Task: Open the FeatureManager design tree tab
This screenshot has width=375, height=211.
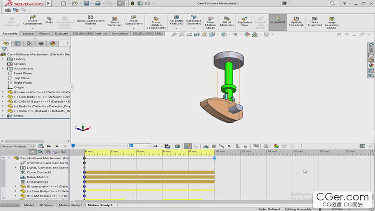Action: (6, 43)
